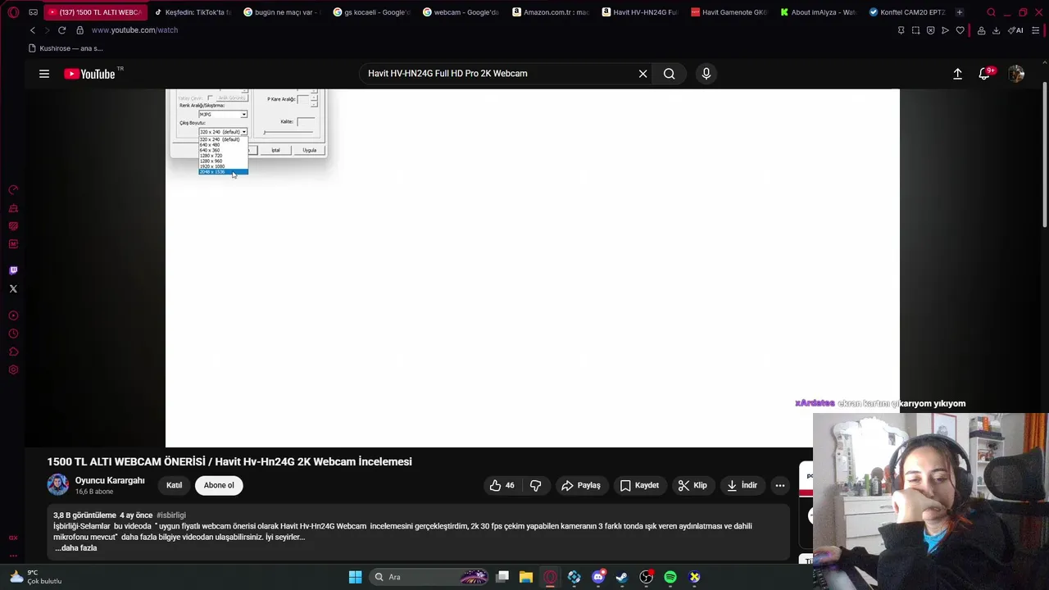This screenshot has width=1049, height=590.
Task: Open browser downloads icon in toolbar
Action: [996, 30]
